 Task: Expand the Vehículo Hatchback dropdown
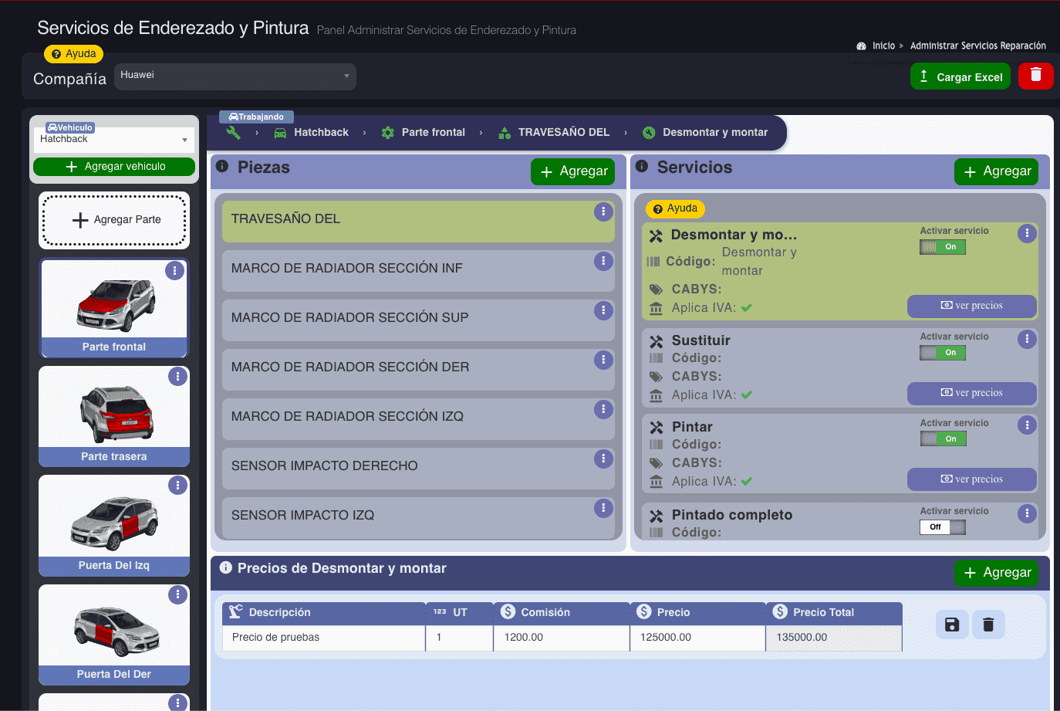pyautogui.click(x=114, y=140)
